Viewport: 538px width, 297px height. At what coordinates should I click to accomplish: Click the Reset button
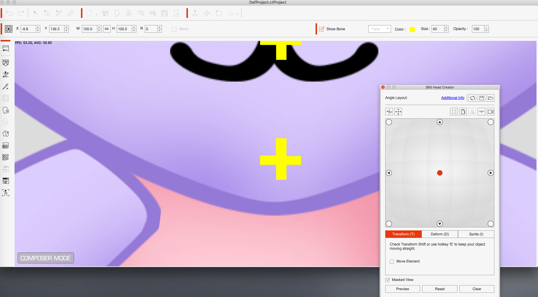tap(440, 289)
